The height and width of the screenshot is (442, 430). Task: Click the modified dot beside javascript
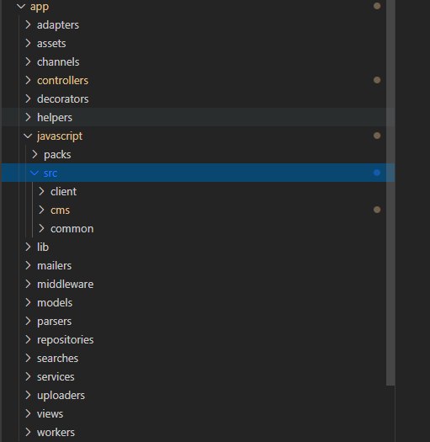coord(377,136)
